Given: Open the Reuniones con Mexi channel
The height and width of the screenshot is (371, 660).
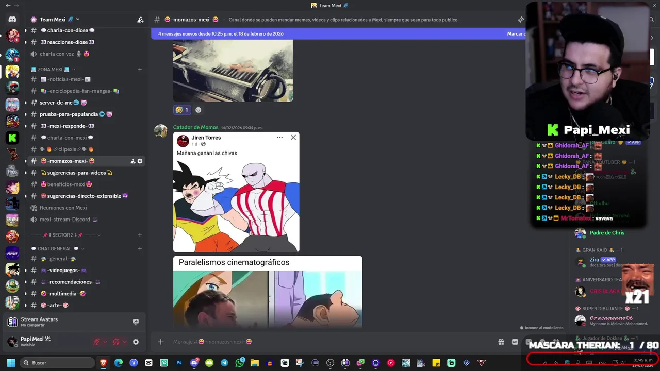Looking at the screenshot, I should click(86, 208).
